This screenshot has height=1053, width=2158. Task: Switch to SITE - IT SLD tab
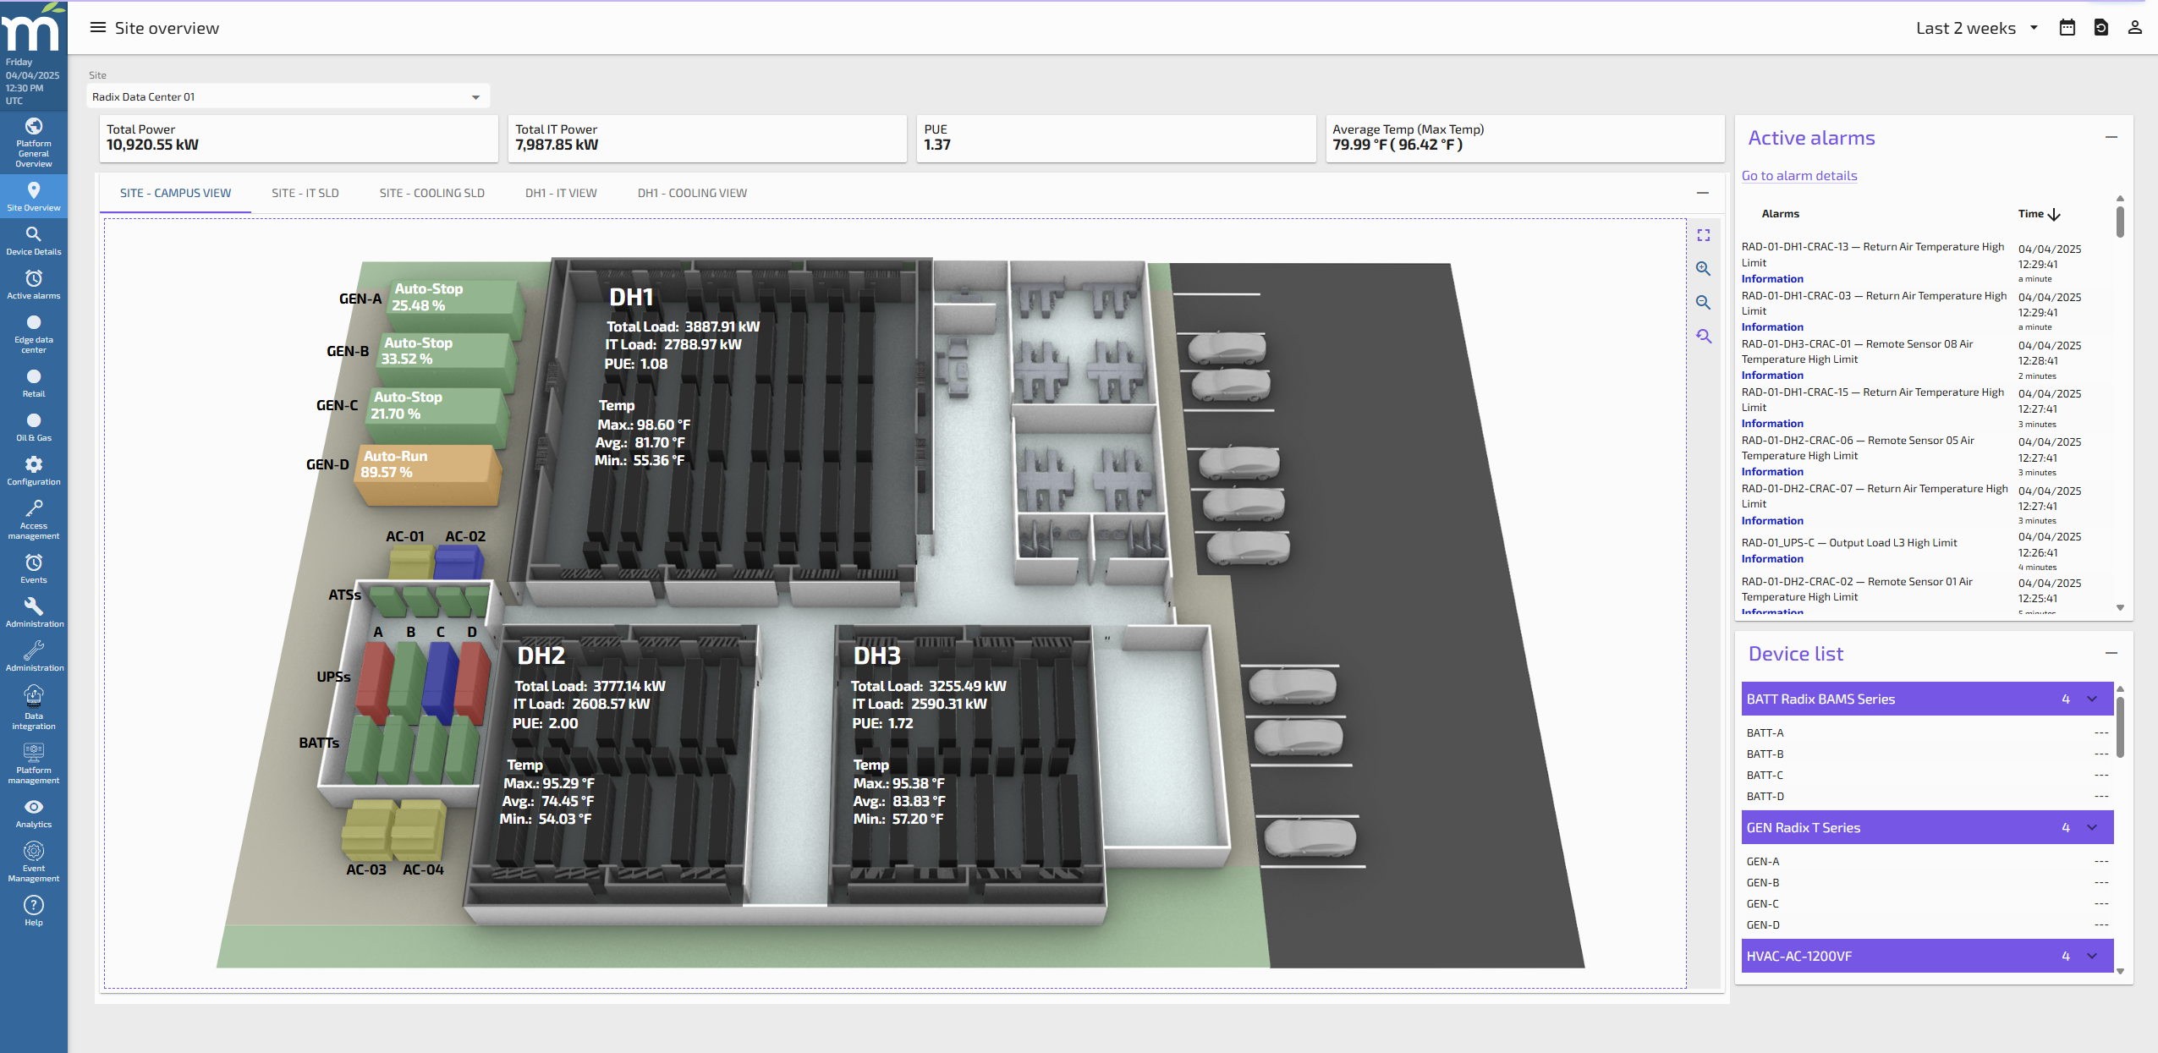305,193
